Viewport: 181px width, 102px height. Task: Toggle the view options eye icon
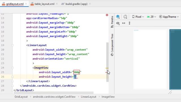[118, 23]
